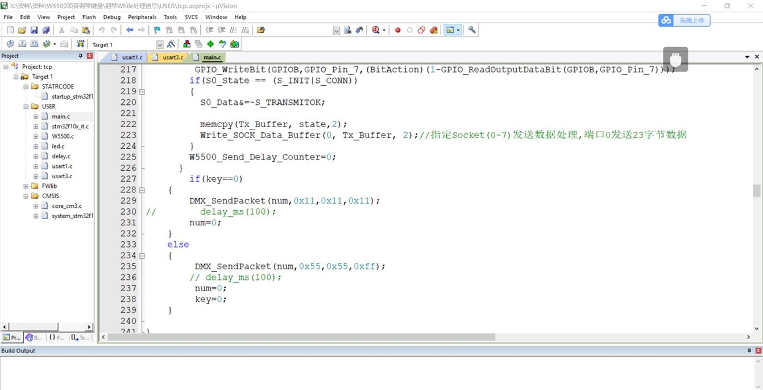Open the SVCS menu

(191, 17)
